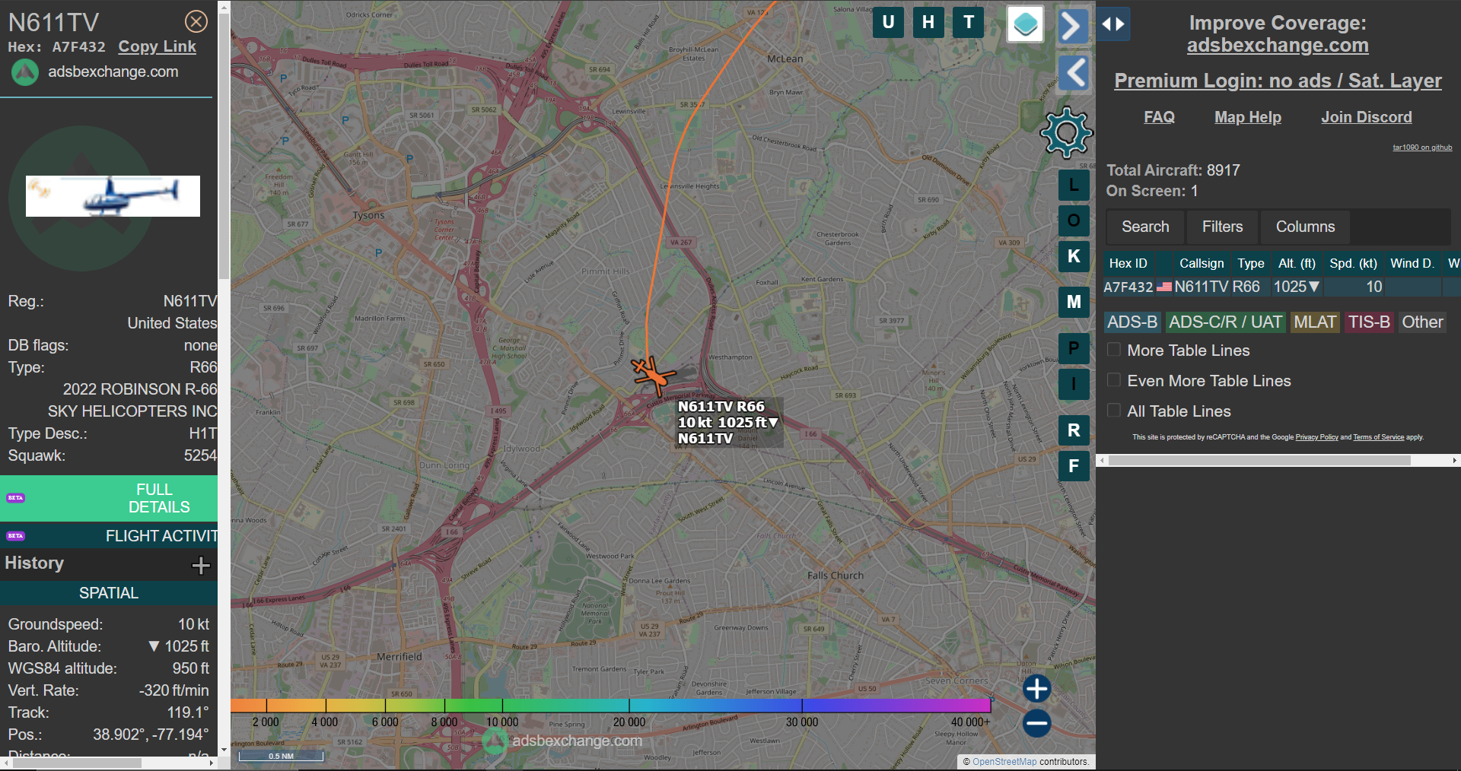Toggle ADS-B source filter

(1132, 322)
